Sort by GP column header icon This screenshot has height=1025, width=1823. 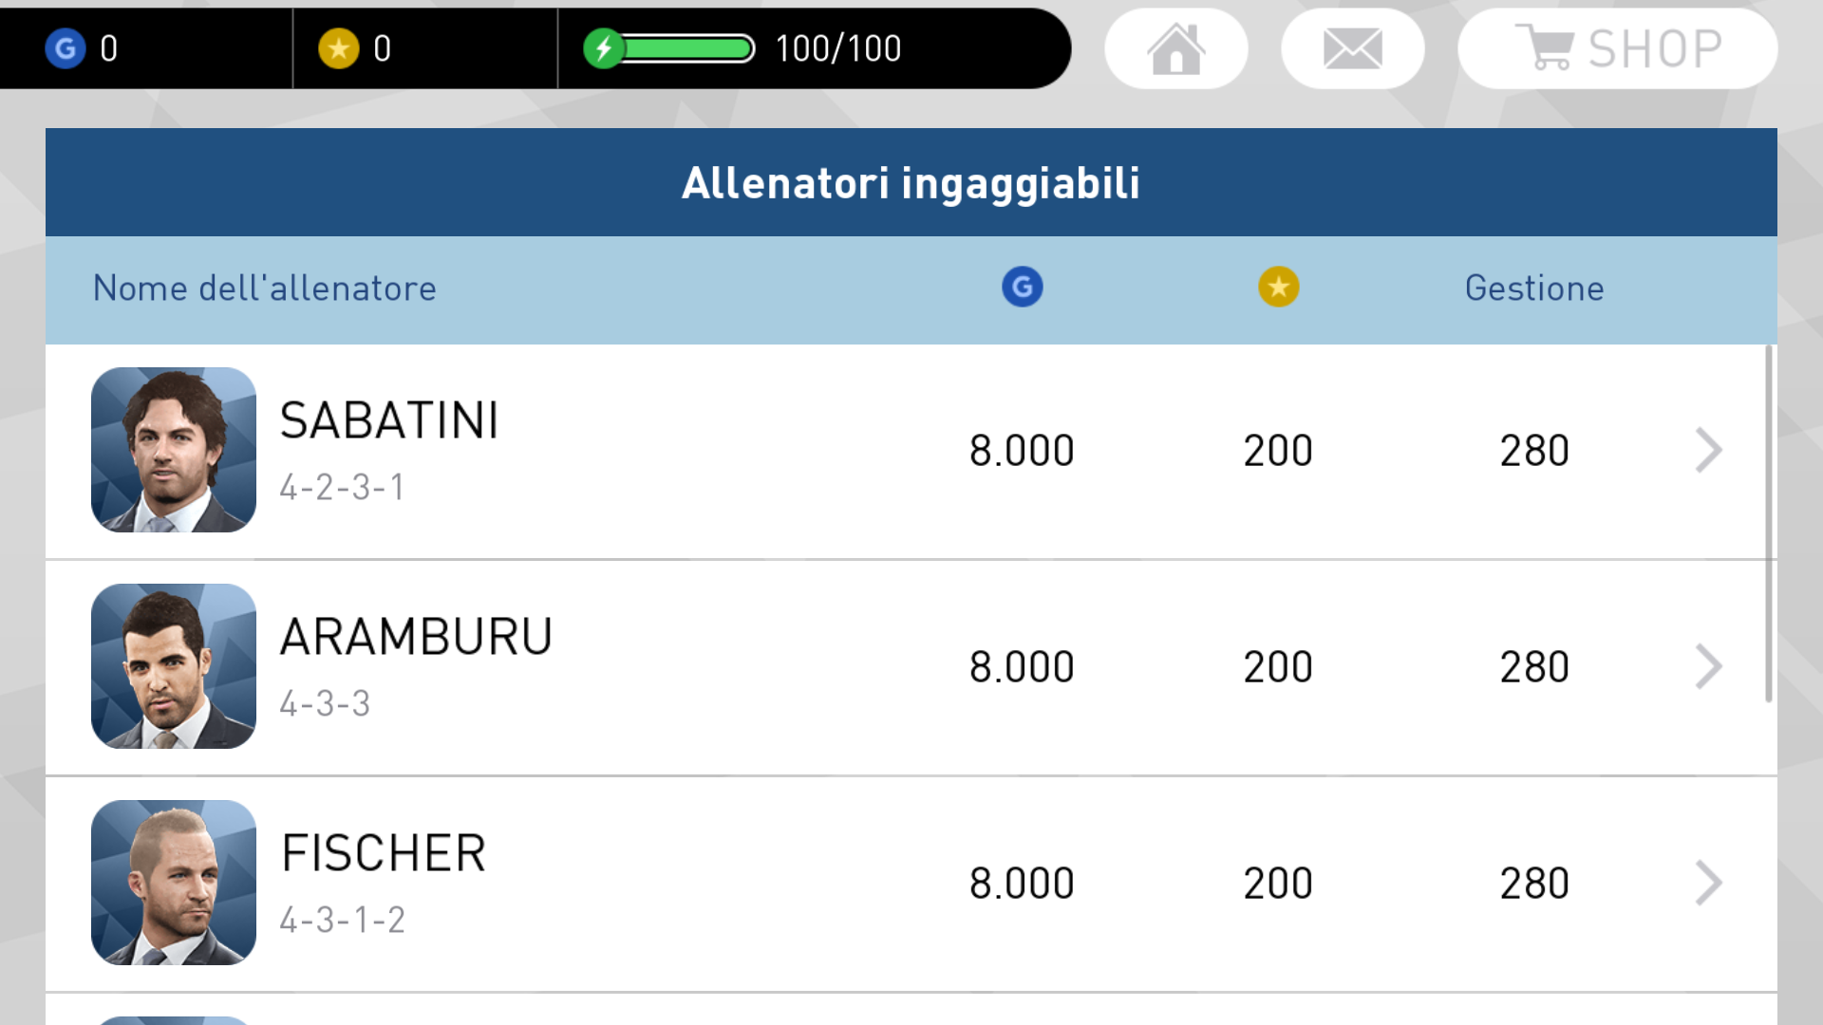click(x=1023, y=287)
